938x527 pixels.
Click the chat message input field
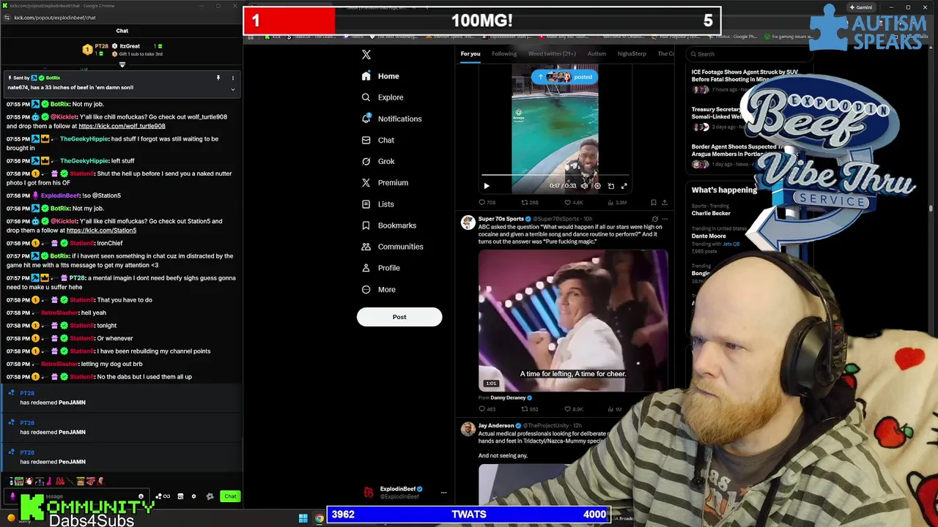tap(75, 496)
